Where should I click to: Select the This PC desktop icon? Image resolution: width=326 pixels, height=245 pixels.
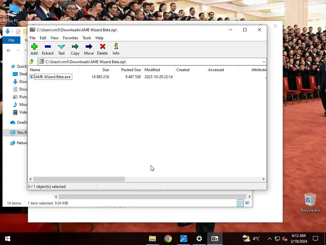click(12, 13)
